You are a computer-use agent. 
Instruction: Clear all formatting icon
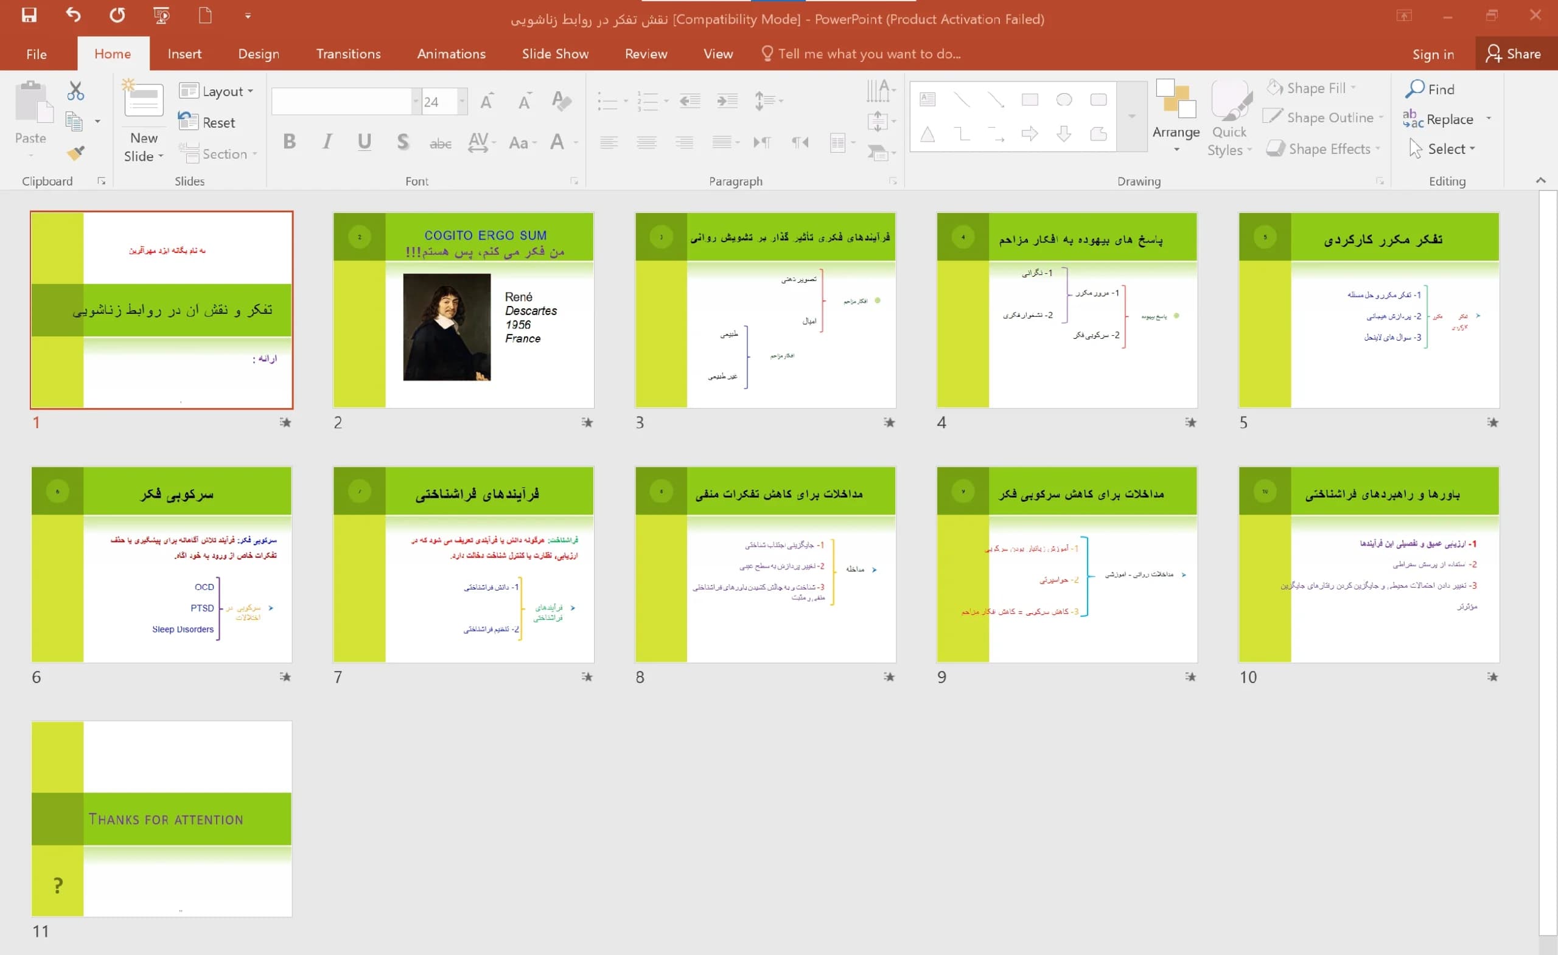(x=562, y=100)
